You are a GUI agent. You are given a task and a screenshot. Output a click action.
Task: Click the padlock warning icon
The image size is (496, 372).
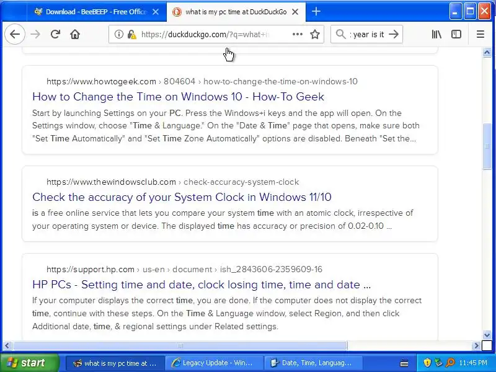pos(132,34)
